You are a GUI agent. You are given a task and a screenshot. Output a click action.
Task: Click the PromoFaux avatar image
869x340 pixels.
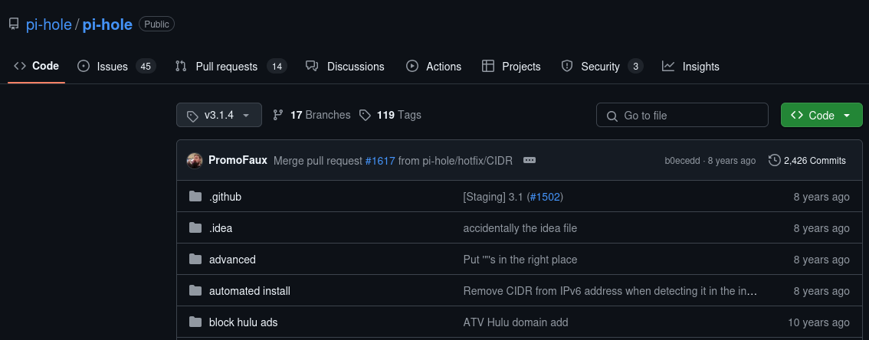(195, 161)
